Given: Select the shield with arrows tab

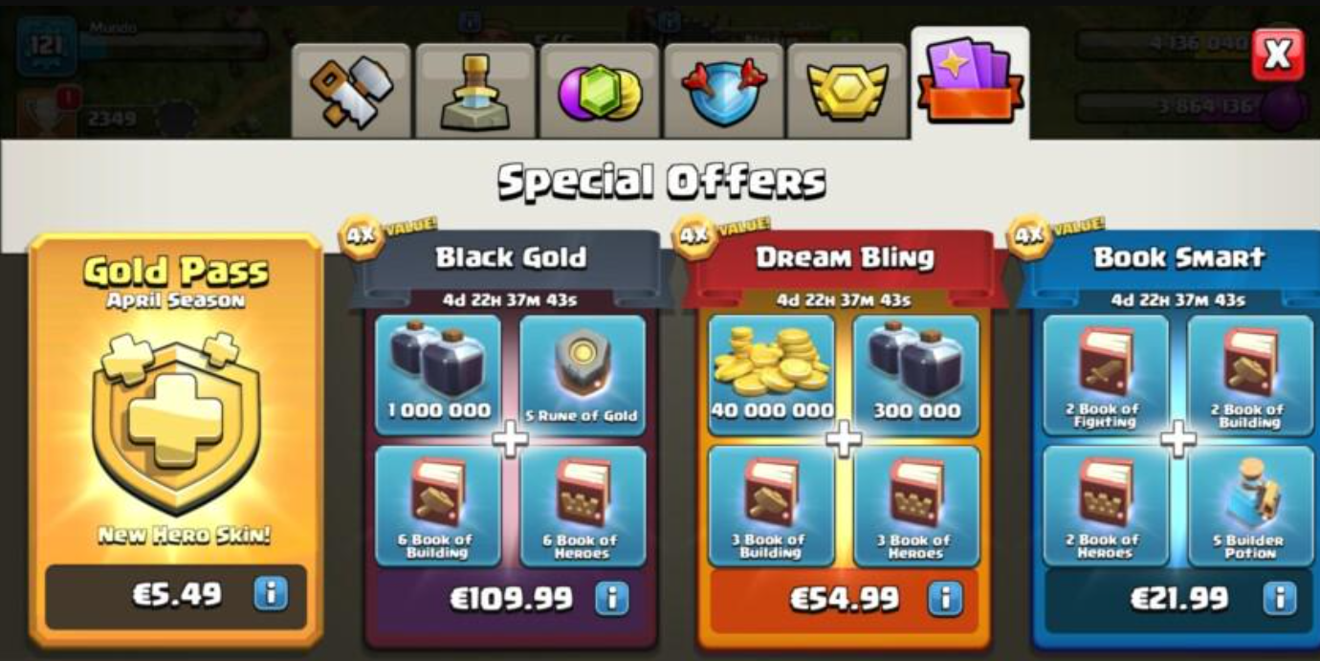Looking at the screenshot, I should point(723,92).
